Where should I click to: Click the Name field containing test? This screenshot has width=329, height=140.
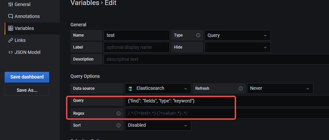pyautogui.click(x=136, y=35)
